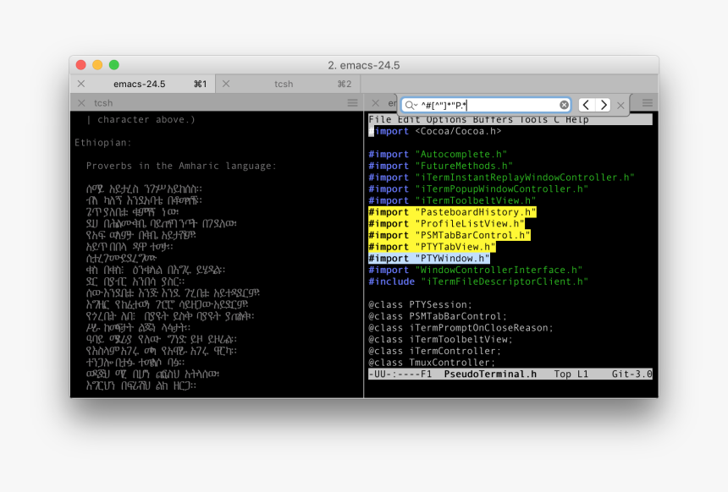
Task: Click the @class PSMTabBarControl line
Action: [438, 316]
